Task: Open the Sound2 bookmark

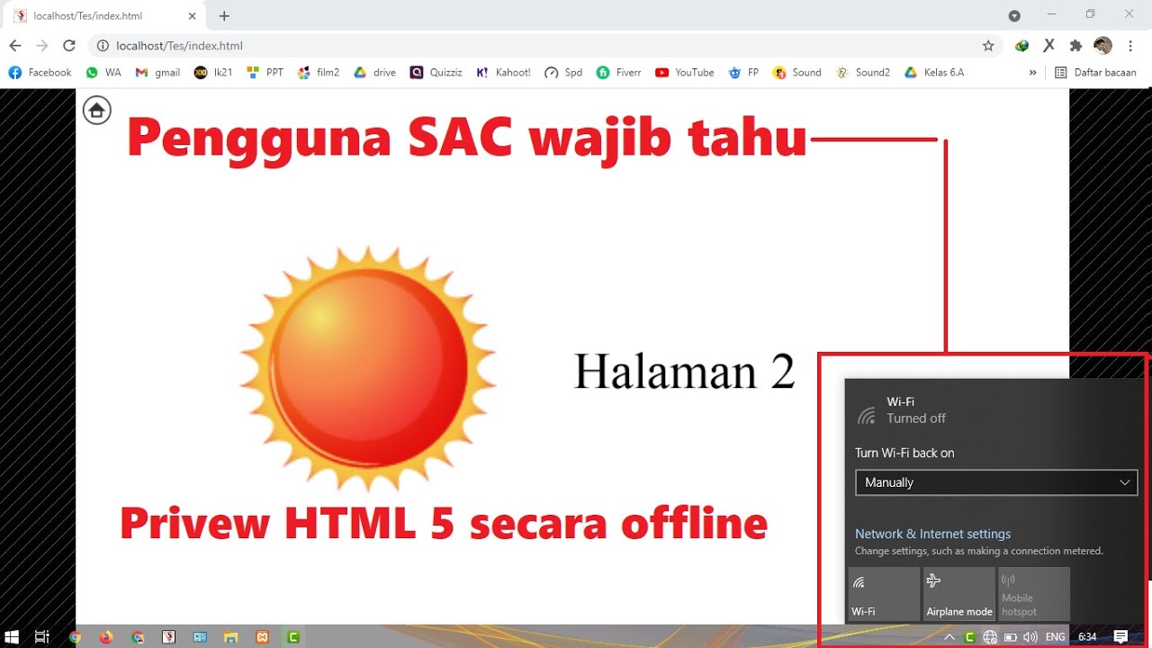Action: point(862,72)
